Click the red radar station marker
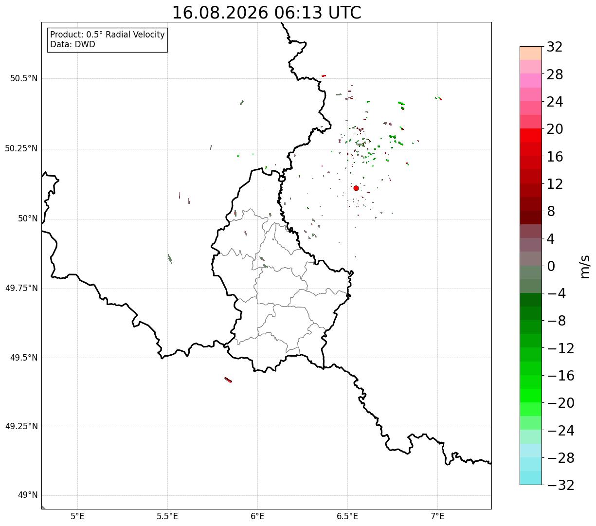Image resolution: width=596 pixels, height=526 pixels. [x=356, y=188]
